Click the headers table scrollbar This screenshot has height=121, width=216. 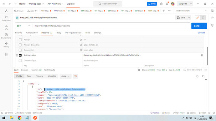pyautogui.click(x=207, y=56)
